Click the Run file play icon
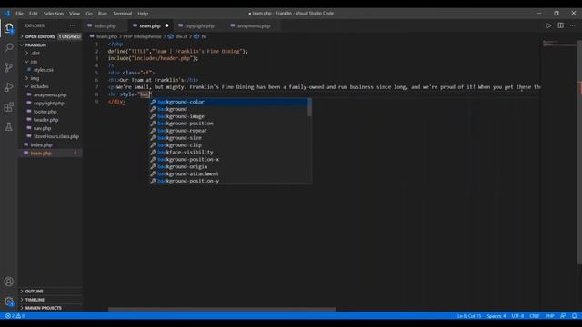 (548, 25)
